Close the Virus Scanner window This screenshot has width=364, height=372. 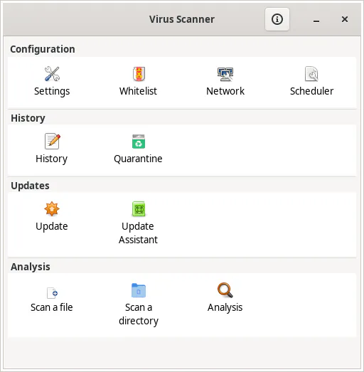coord(345,19)
